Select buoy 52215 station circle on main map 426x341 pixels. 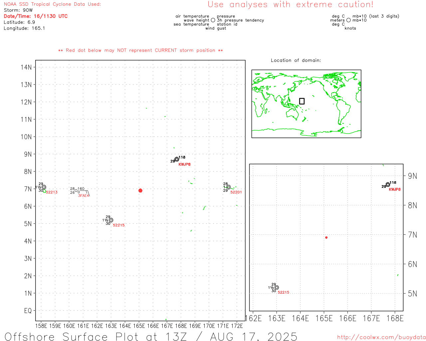point(111,220)
